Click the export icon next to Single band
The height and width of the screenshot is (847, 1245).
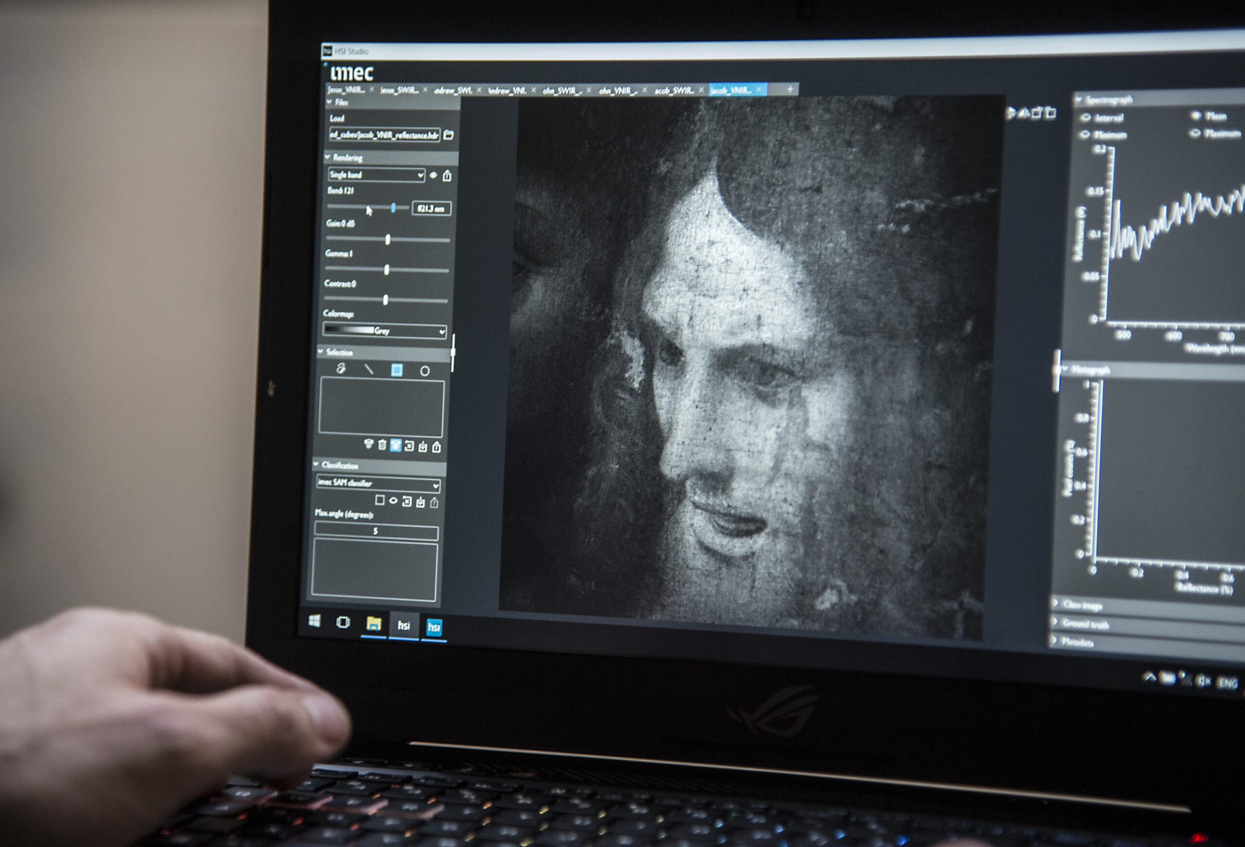[x=447, y=175]
